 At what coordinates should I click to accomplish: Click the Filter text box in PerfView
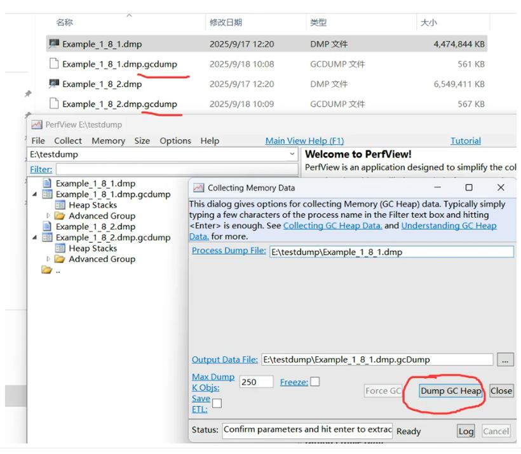177,170
